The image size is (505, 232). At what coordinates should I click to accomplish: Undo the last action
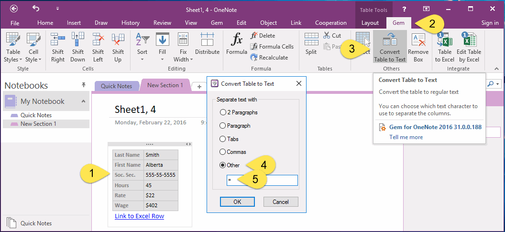[x=36, y=9]
